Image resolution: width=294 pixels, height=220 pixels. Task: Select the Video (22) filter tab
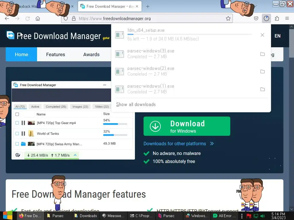[x=102, y=107]
